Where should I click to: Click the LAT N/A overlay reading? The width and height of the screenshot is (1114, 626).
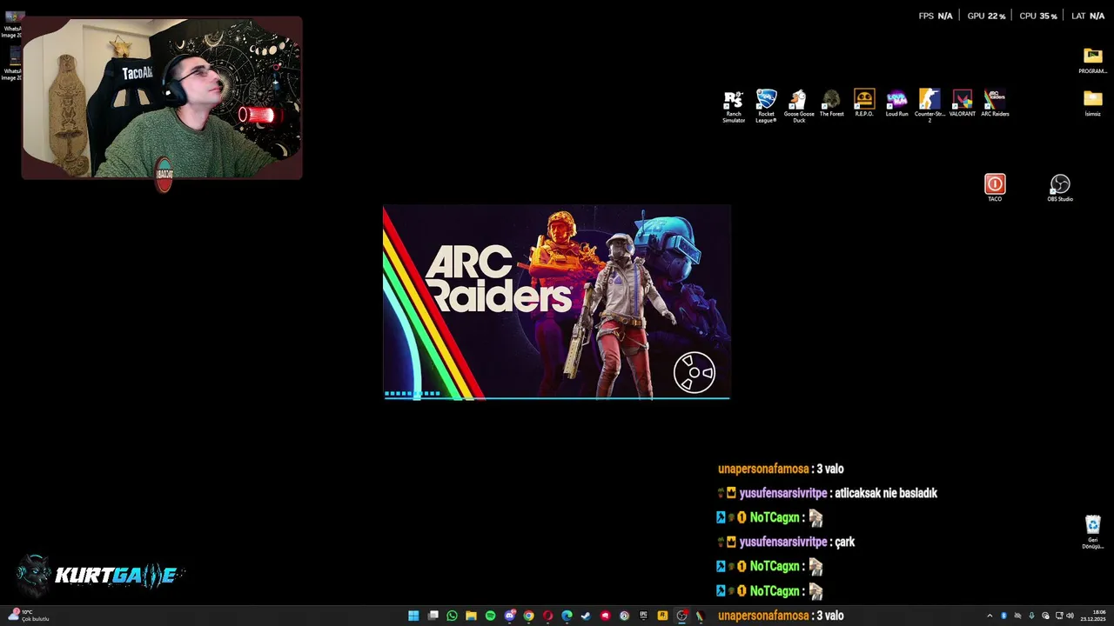coord(1088,16)
